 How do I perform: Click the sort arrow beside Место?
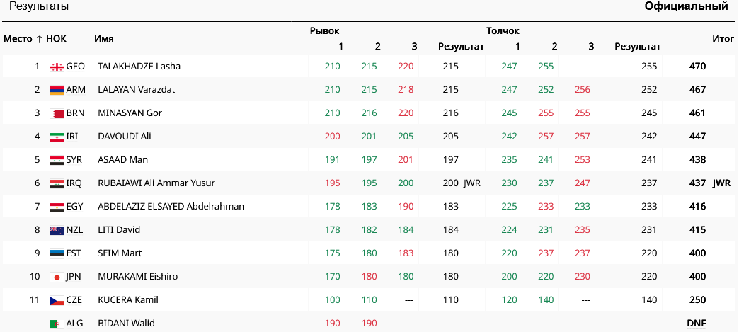(39, 38)
